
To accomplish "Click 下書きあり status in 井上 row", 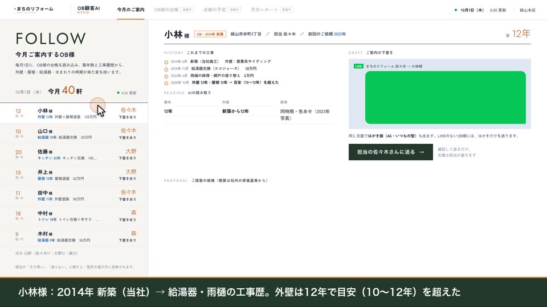I will 127,179.
